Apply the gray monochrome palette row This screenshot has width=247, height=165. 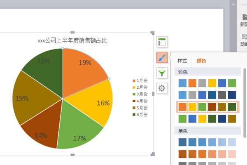pyautogui.click(x=207, y=164)
